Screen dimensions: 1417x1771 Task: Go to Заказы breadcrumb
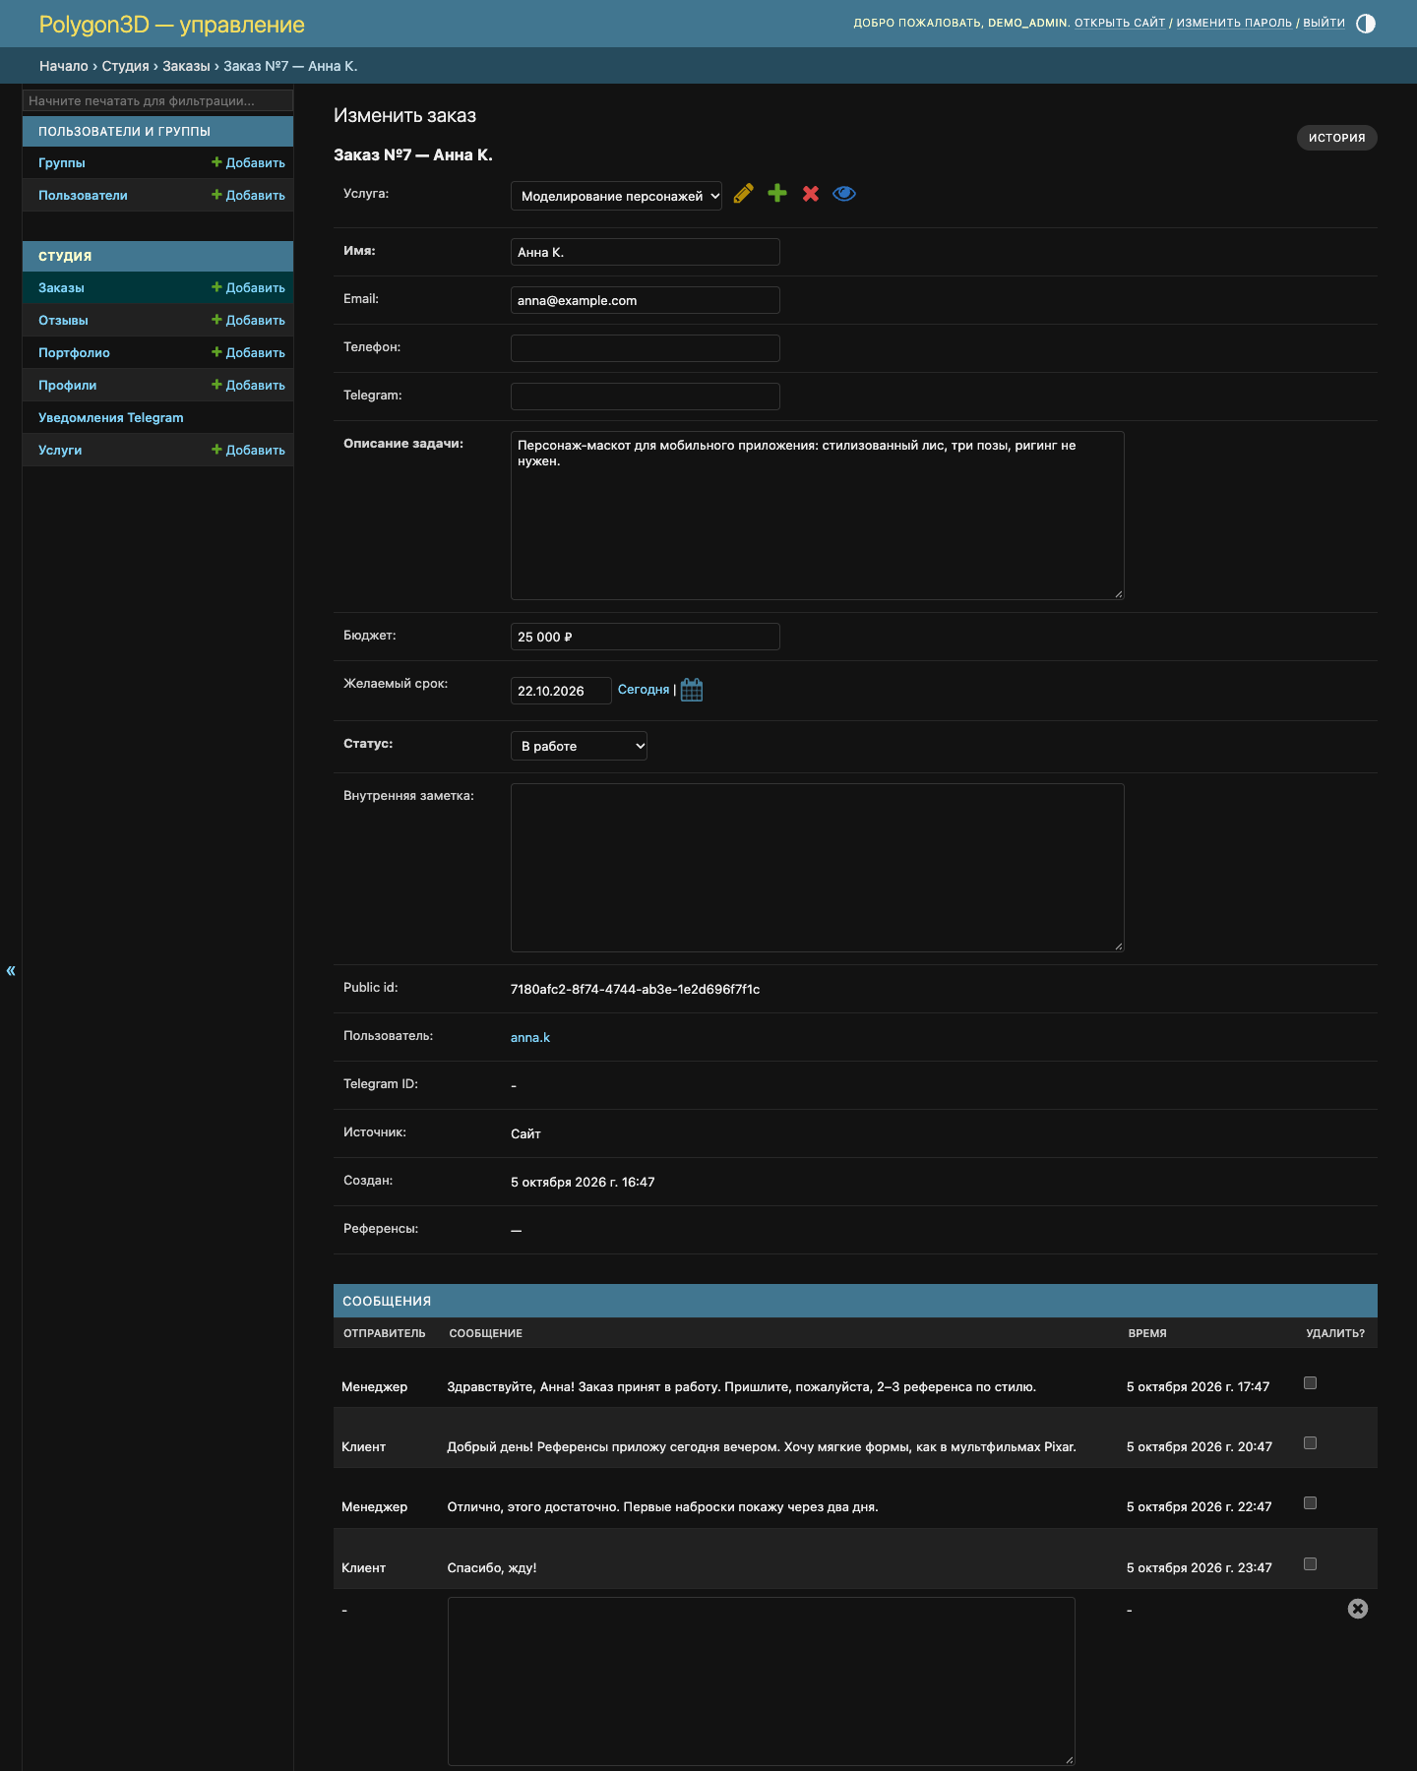click(186, 66)
